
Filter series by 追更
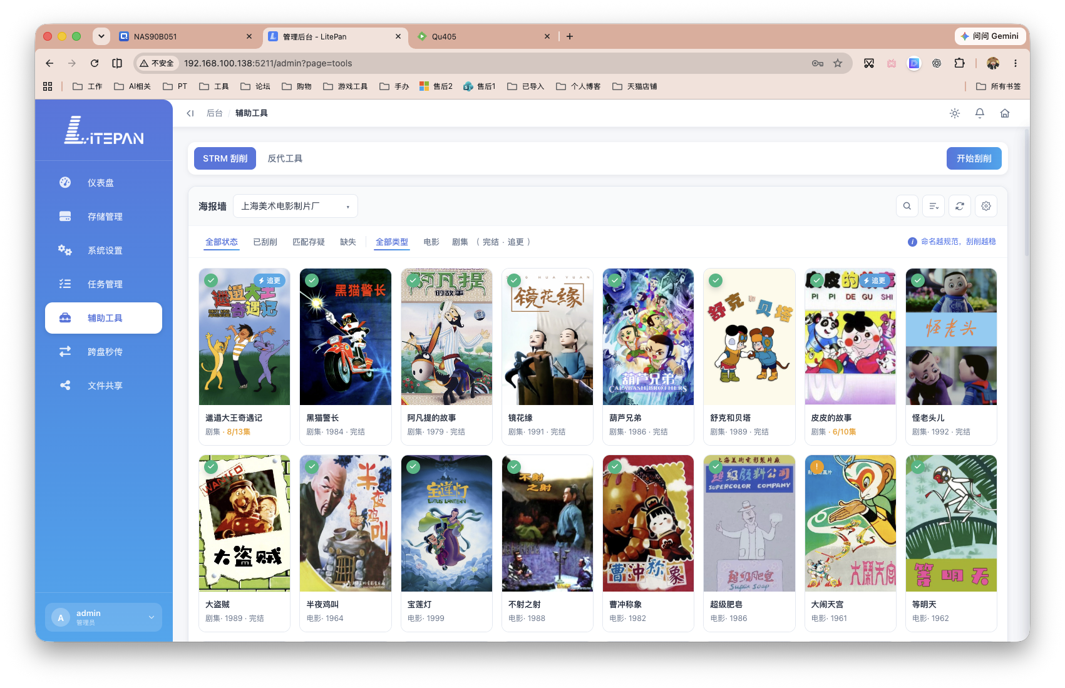tap(516, 242)
